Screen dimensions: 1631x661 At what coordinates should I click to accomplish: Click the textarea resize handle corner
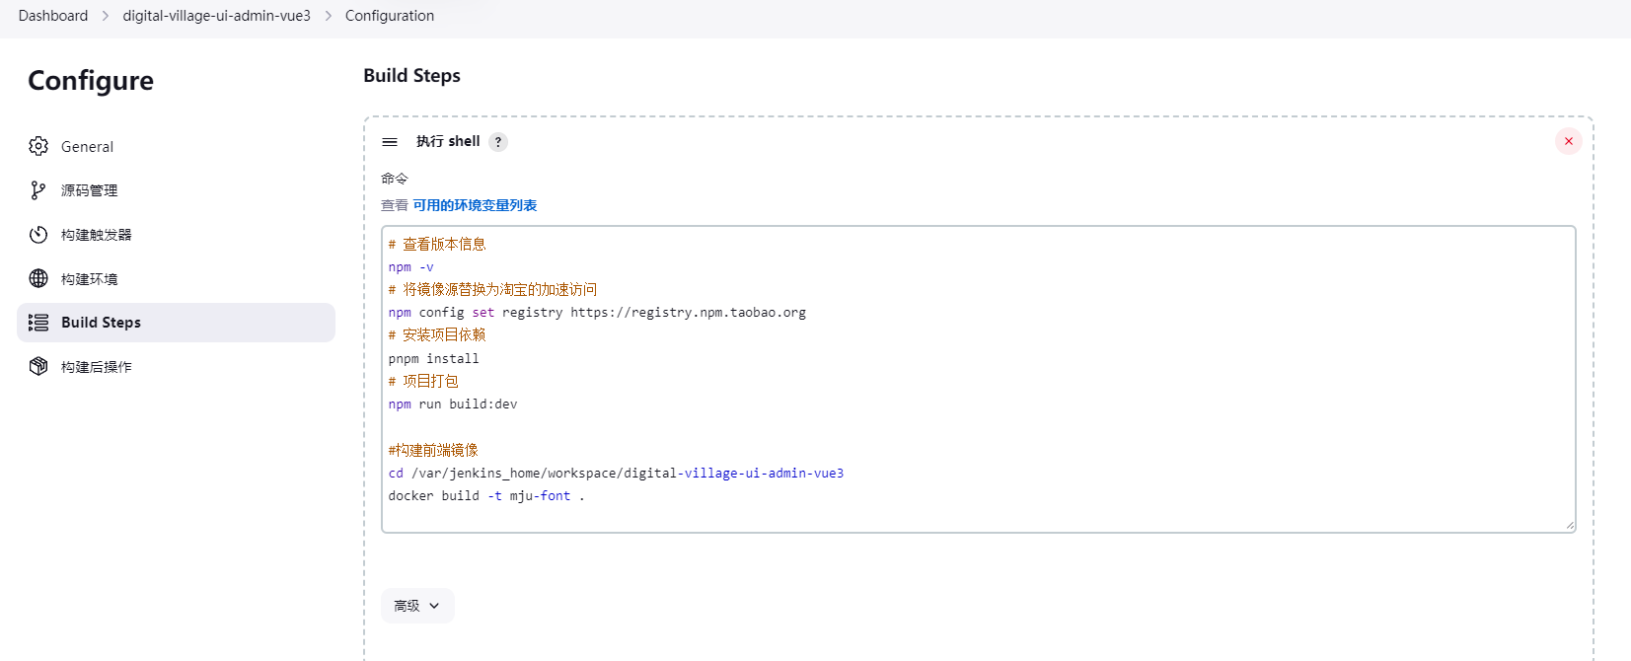(x=1569, y=526)
